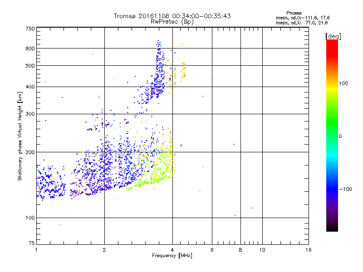Viewport: 363px width, 272px height.
Task: Click the '[deg]' colorbar unit label
Action: 333,36
